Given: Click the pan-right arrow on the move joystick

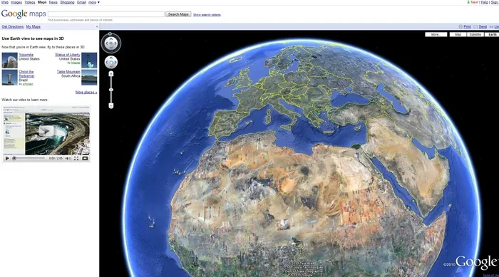Looking at the screenshot, I should pyautogui.click(x=115, y=63).
